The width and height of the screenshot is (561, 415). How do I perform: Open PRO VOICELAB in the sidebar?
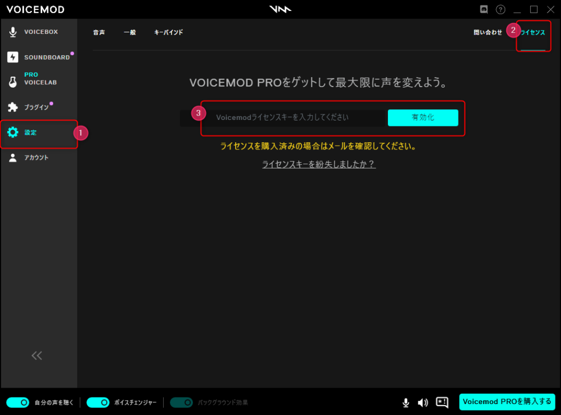[41, 79]
